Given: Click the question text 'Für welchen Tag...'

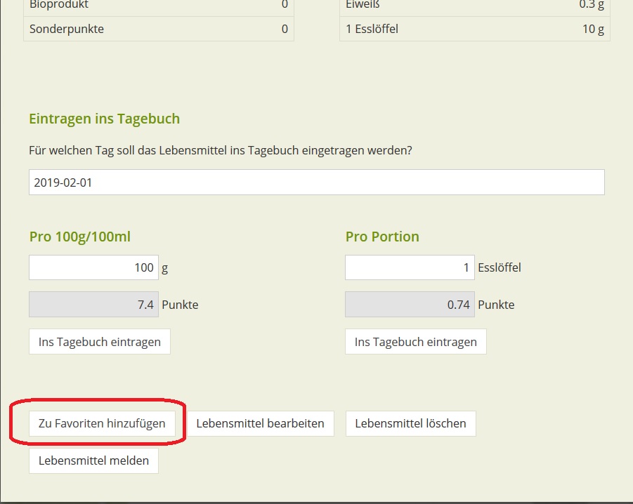Looking at the screenshot, I should click(x=221, y=150).
